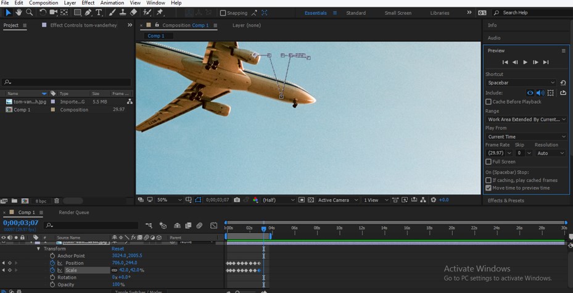Collapse the Transform property group
This screenshot has width=573, height=293.
[38, 249]
